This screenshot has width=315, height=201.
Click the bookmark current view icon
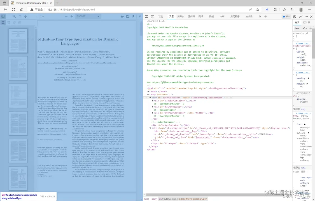[133, 16]
